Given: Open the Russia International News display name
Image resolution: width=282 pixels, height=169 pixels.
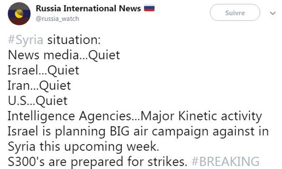Looking at the screenshot, I should (x=88, y=9).
